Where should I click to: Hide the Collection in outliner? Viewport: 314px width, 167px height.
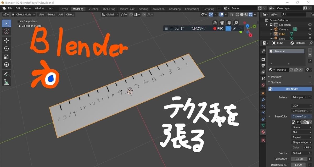[310, 25]
